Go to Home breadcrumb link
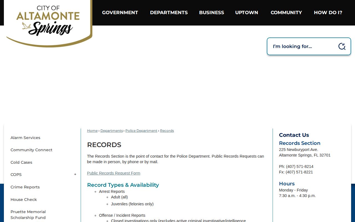Screen dimensions: 355x222 click(92, 131)
